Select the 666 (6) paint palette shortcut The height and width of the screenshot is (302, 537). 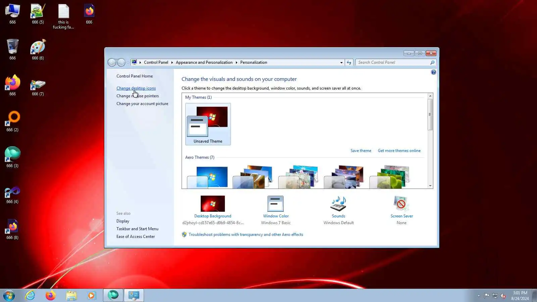[38, 50]
